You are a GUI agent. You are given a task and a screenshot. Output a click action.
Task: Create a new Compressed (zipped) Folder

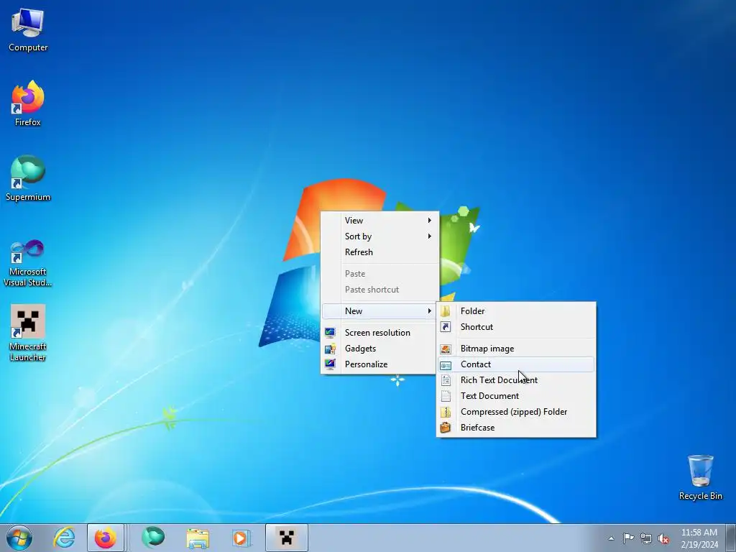pos(516,412)
